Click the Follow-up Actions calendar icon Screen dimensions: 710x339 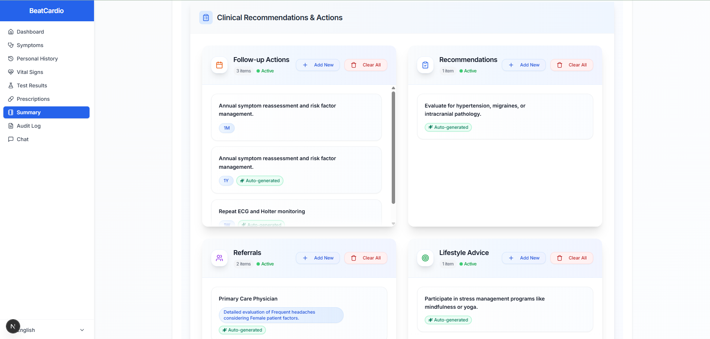(x=219, y=65)
